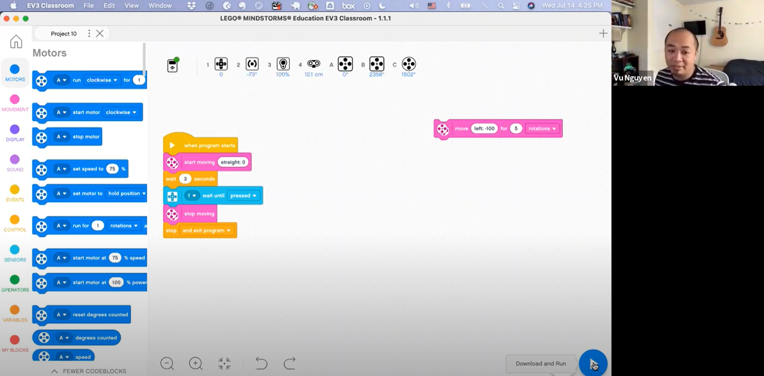Open 'and exit program' dropdown

tap(206, 231)
